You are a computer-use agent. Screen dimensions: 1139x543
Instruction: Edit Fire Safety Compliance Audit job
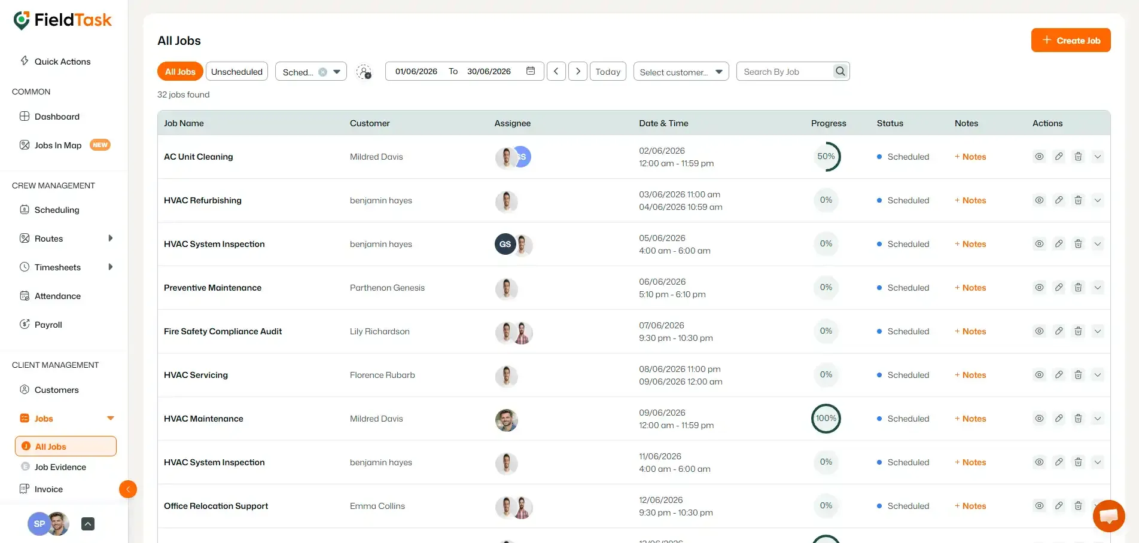click(1059, 331)
